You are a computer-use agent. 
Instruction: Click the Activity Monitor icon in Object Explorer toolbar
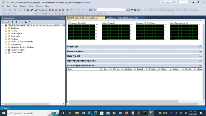(29, 22)
